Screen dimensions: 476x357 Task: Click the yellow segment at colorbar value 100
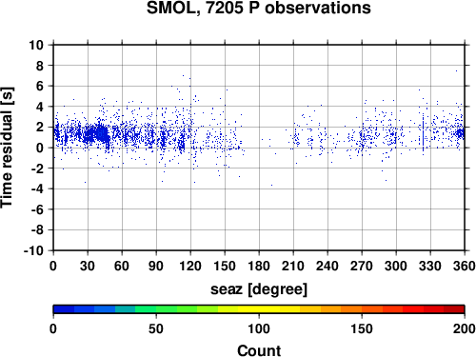tap(259, 309)
